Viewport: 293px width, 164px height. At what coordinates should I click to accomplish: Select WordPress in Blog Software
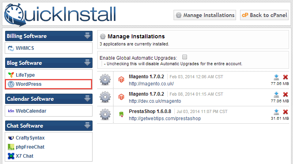(49, 84)
